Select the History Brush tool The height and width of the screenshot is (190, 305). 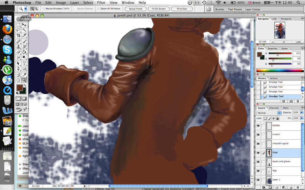[24, 47]
